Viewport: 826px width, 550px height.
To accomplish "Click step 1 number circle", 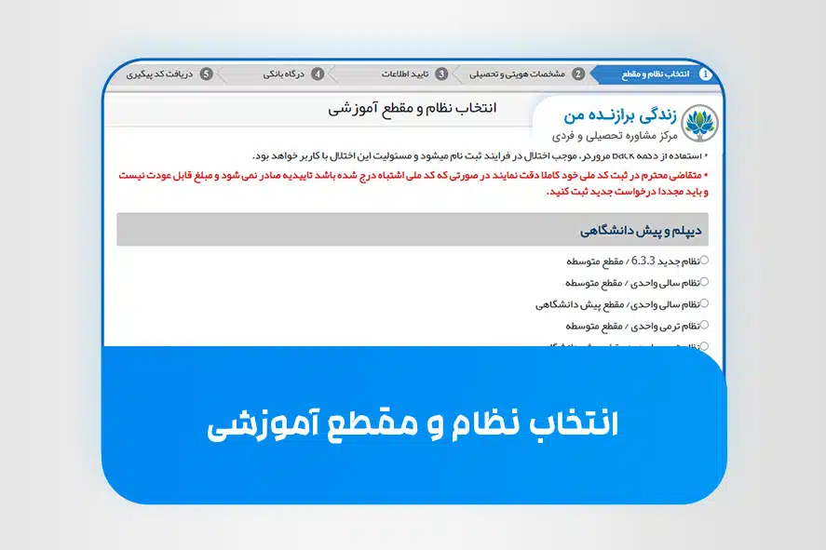I will click(705, 74).
